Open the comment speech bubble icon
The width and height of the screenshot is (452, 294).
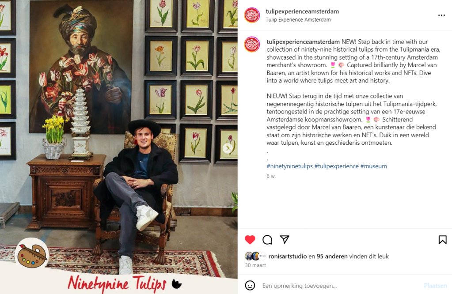(267, 240)
